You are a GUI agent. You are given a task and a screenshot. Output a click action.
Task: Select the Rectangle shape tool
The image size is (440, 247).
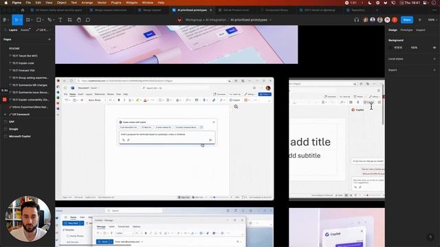pos(38,20)
